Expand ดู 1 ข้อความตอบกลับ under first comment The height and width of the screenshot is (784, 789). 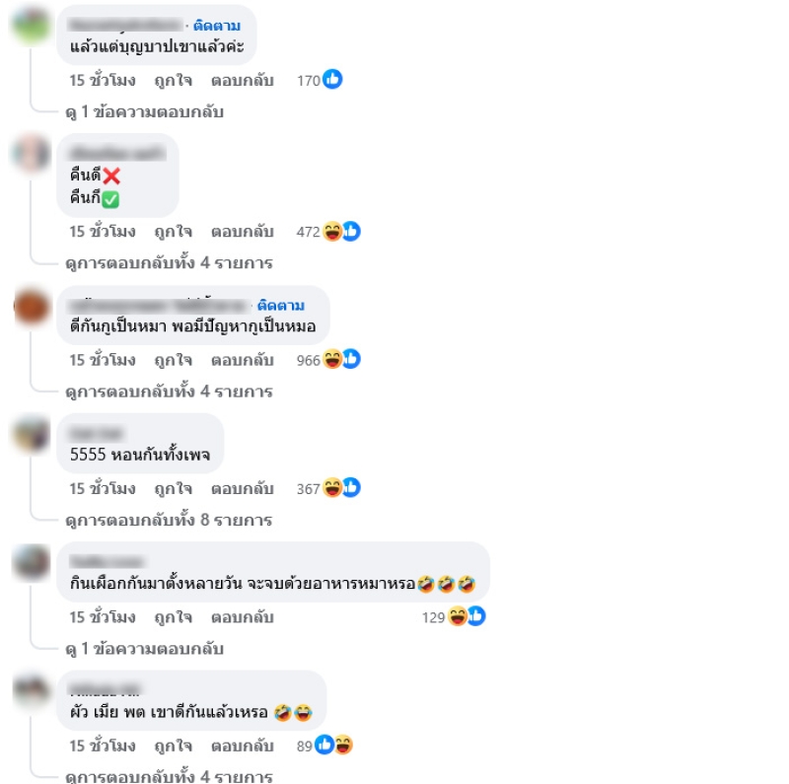coord(144,111)
